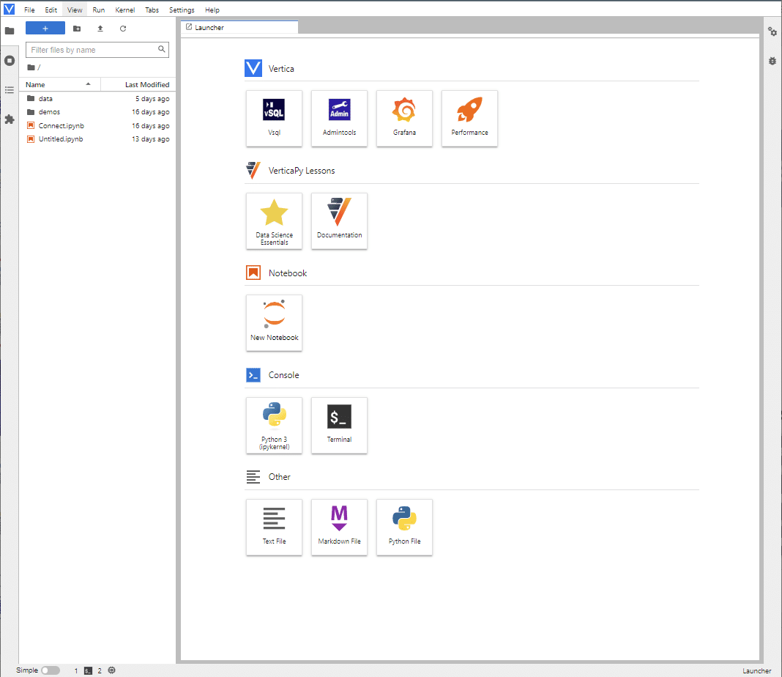Open the demos folder
Image resolution: width=782 pixels, height=677 pixels.
[49, 112]
